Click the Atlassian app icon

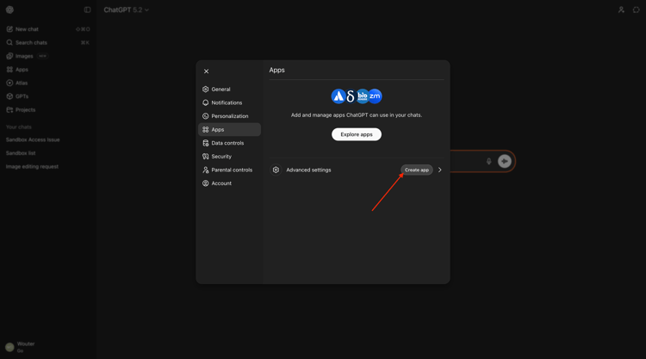(x=339, y=96)
